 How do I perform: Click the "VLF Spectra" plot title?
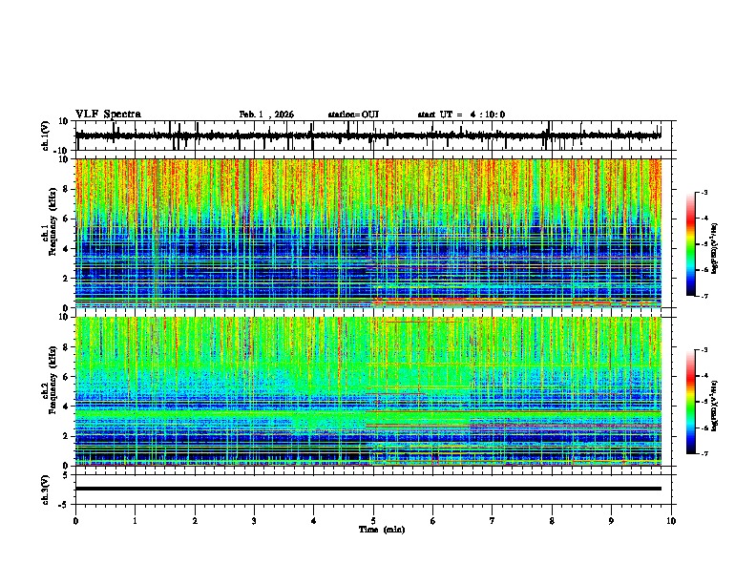[108, 114]
